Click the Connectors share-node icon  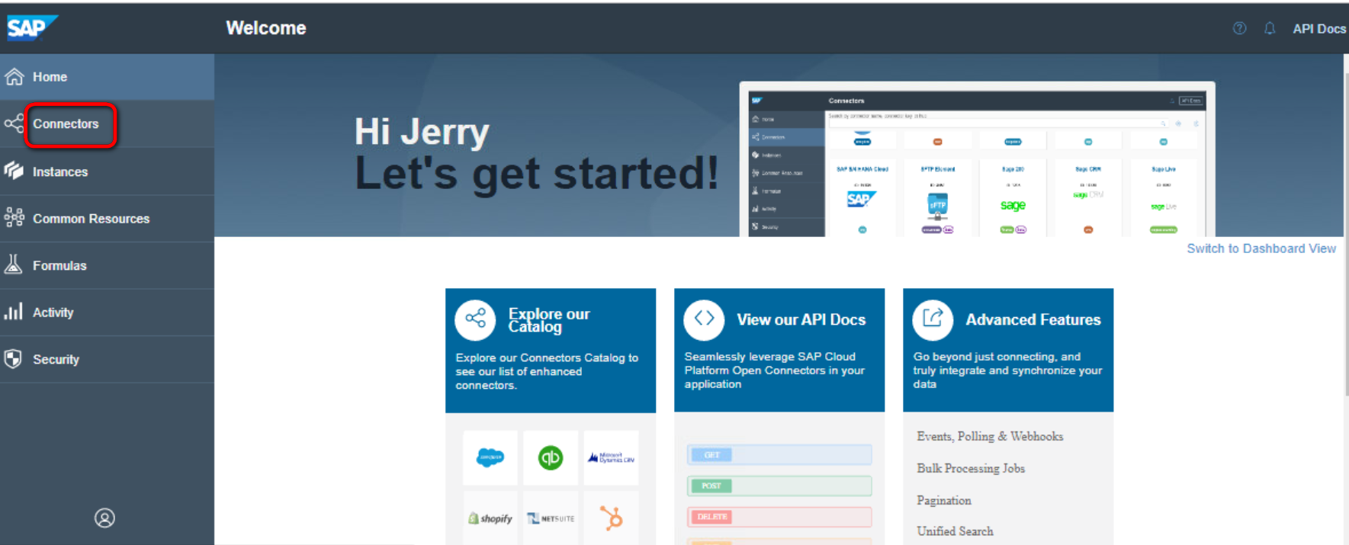click(x=14, y=123)
